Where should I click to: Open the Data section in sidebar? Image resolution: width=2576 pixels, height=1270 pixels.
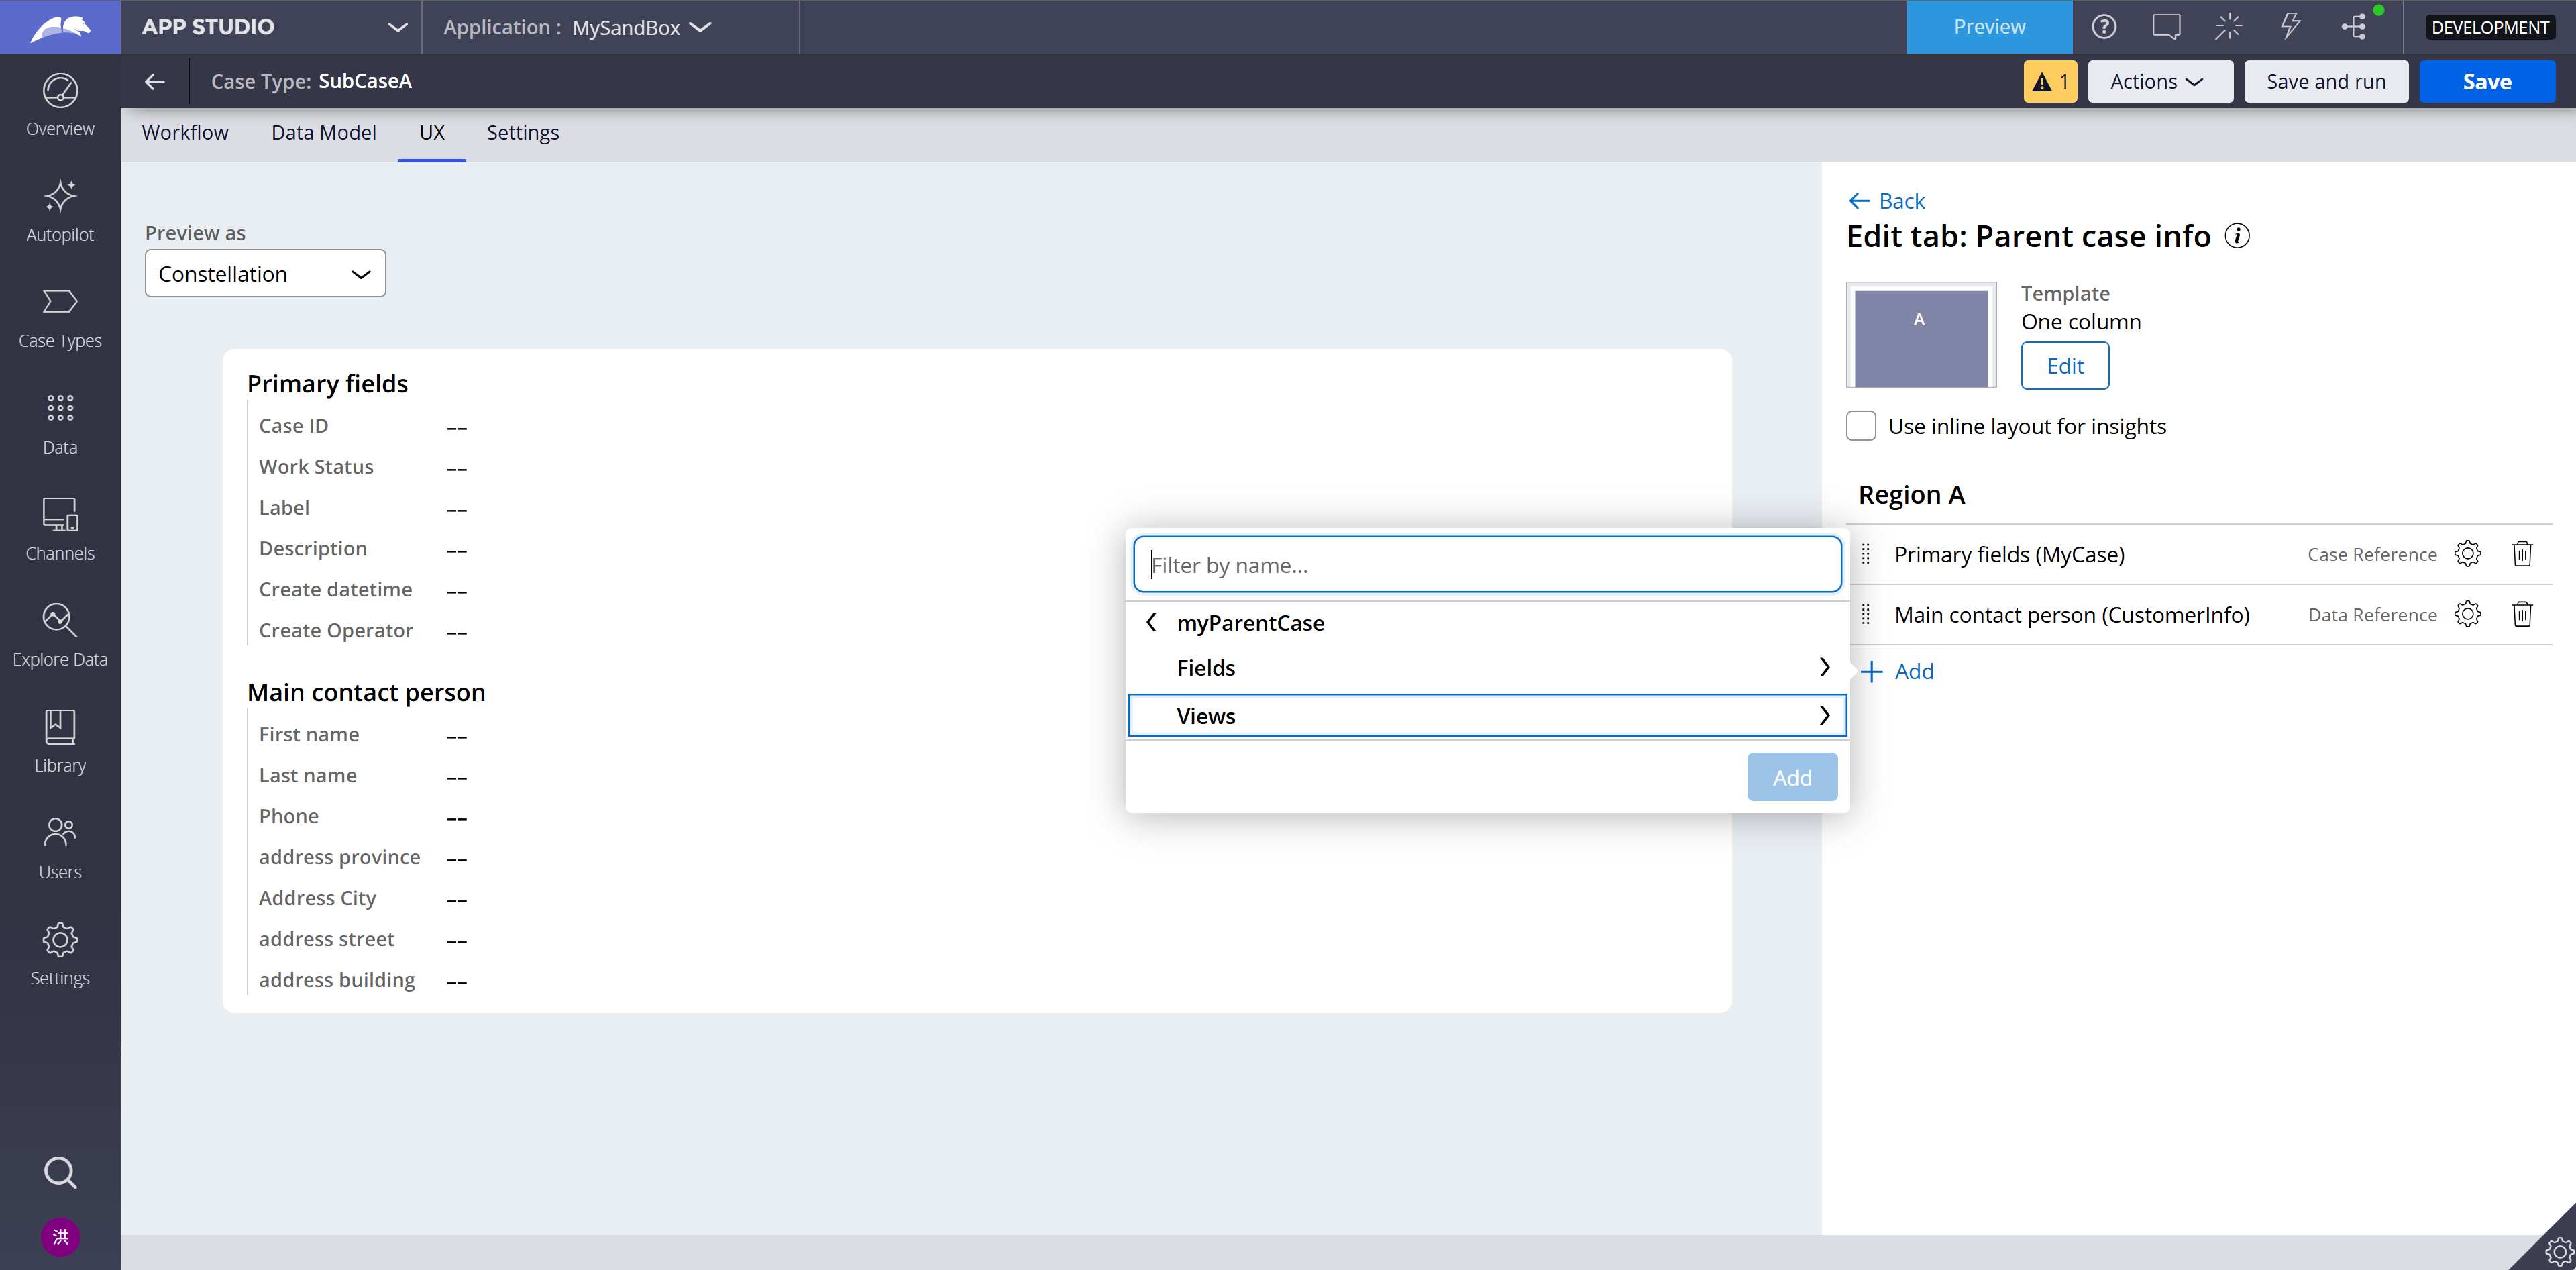click(60, 424)
